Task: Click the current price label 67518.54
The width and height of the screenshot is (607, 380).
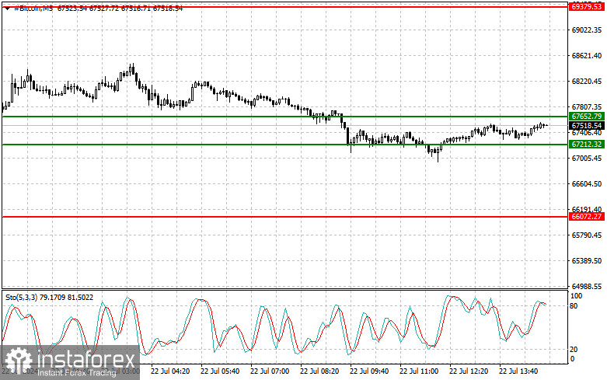Action: [587, 125]
